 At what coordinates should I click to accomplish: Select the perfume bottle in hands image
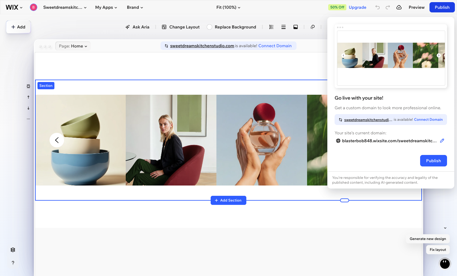click(262, 140)
